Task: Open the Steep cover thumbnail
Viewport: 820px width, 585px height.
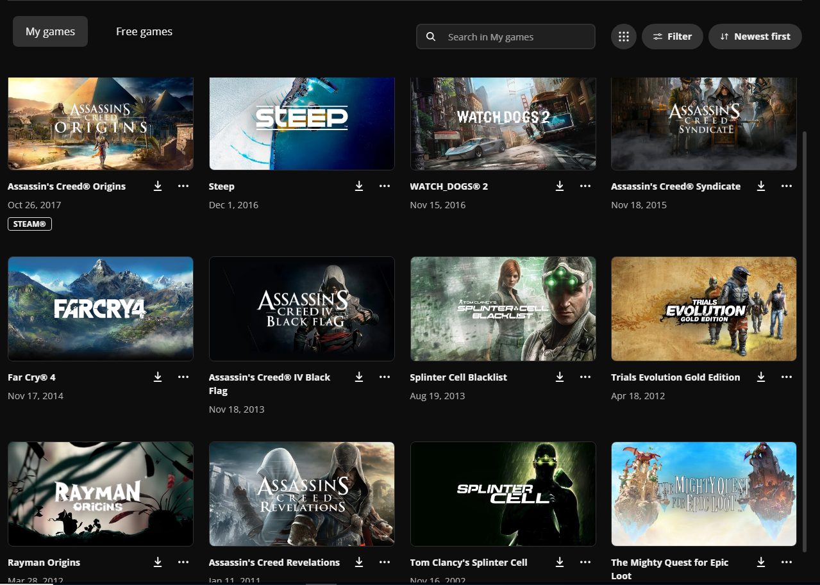Action: click(302, 124)
